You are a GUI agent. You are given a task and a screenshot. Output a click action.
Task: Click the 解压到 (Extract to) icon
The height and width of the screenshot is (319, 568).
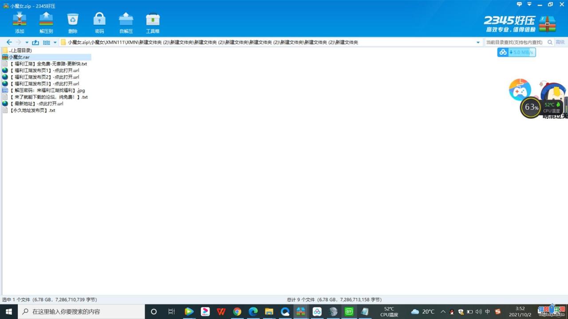point(46,22)
